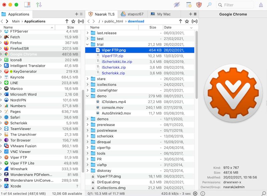The height and width of the screenshot is (196, 267).
Task: Open the Password Vault shield icon
Action: click(x=199, y=5)
